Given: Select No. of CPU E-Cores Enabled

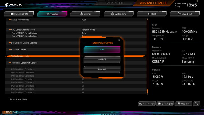Looking at the screenshot, I should (x=25, y=36).
